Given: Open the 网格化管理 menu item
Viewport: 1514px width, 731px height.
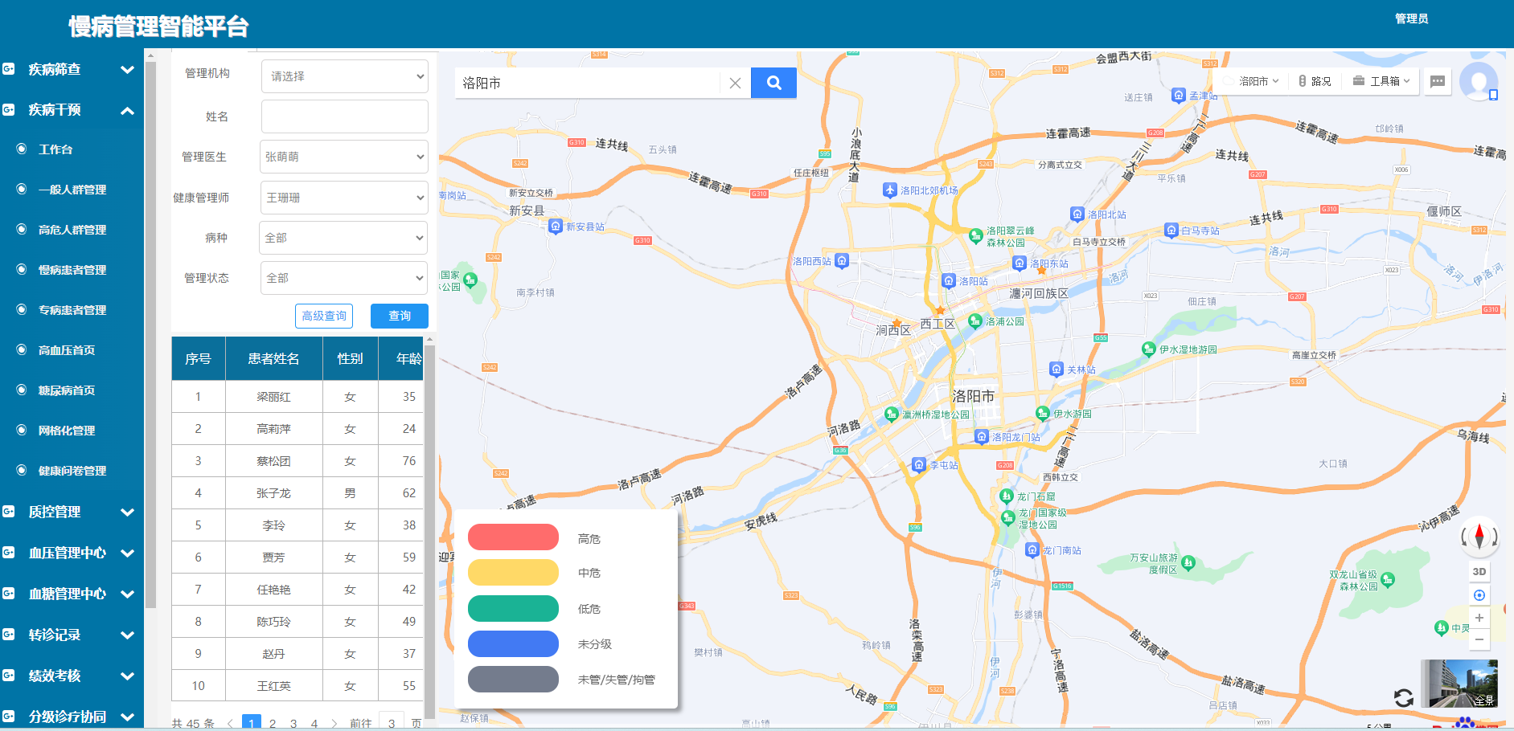Looking at the screenshot, I should pyautogui.click(x=66, y=431).
